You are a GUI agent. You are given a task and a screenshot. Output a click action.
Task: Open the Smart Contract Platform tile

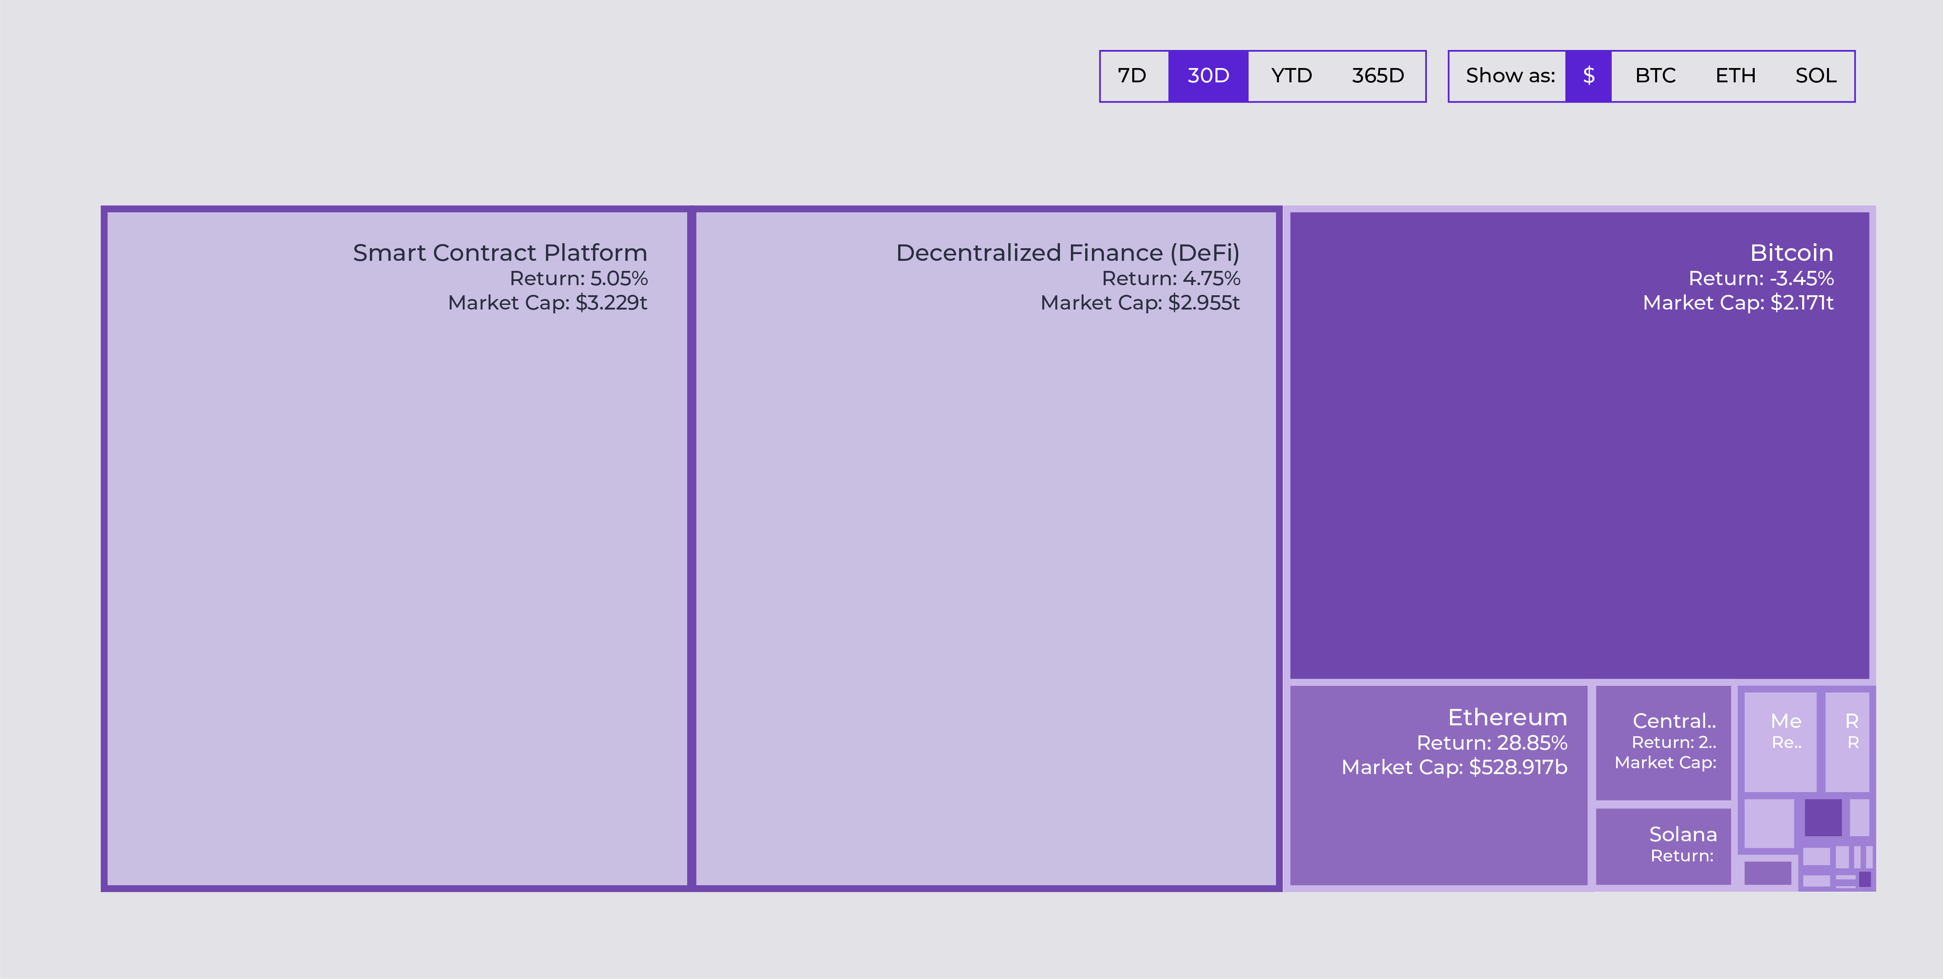coord(397,548)
